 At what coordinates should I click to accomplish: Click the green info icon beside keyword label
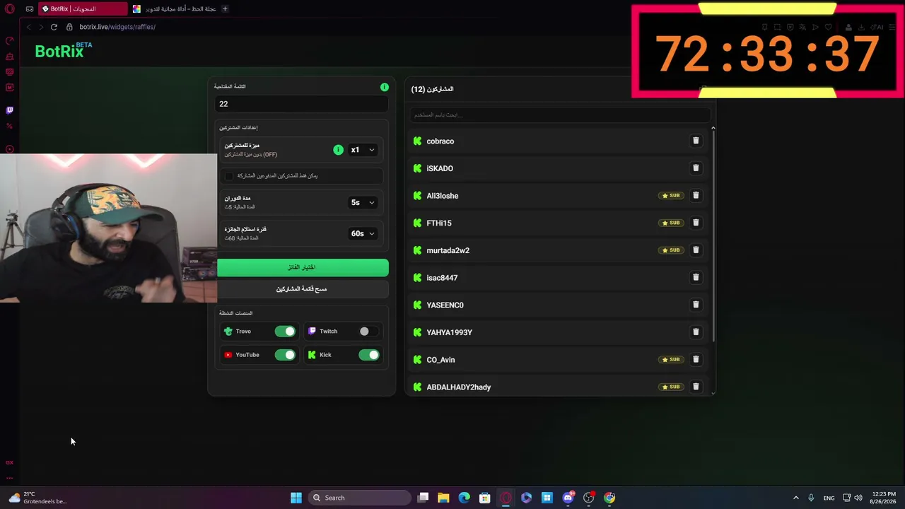[x=385, y=87]
